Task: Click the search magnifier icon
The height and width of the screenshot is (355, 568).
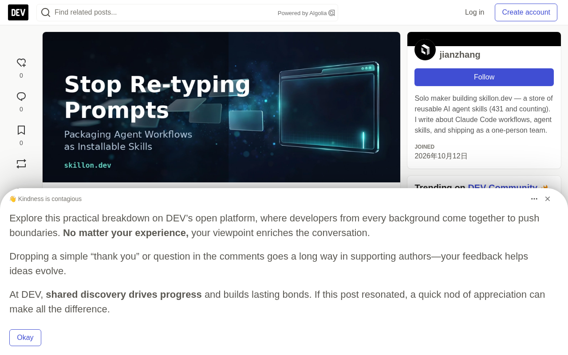Action: tap(46, 12)
